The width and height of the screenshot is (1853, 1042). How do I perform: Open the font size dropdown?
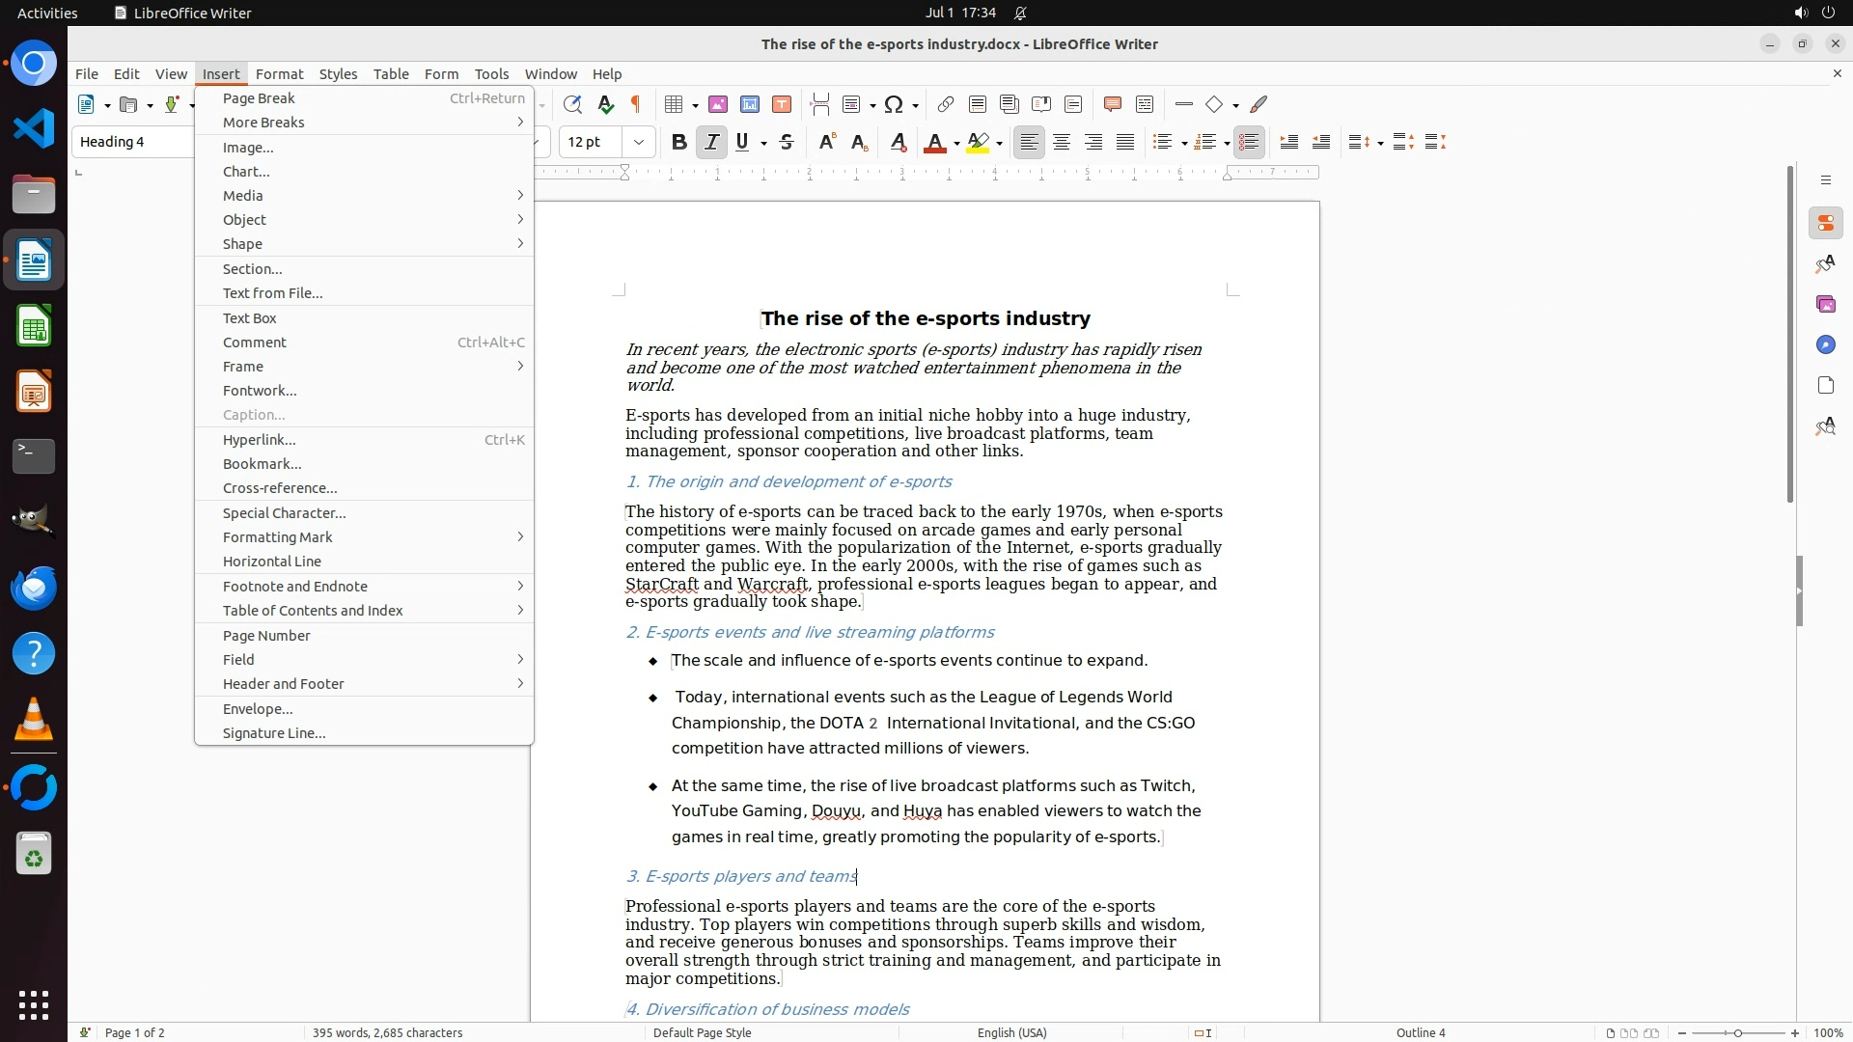click(x=639, y=142)
